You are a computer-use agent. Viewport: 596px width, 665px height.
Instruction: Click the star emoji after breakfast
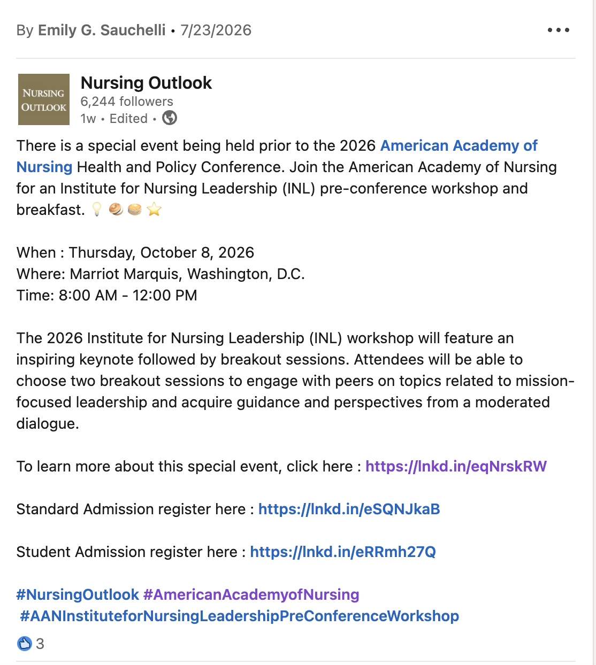click(154, 209)
